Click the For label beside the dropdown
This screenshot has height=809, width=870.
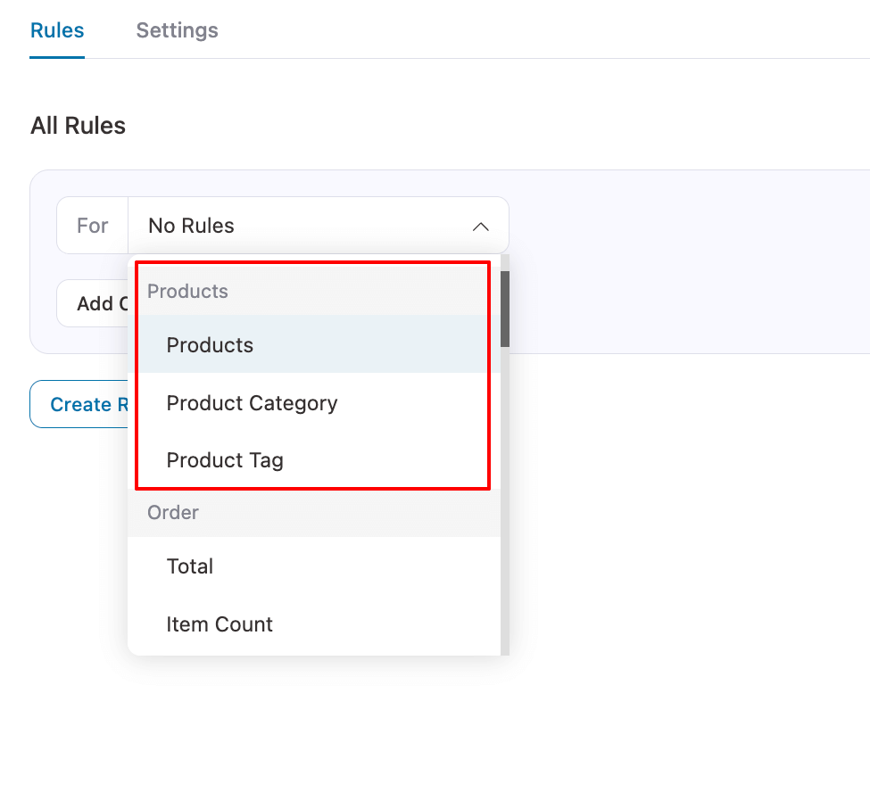tap(93, 226)
